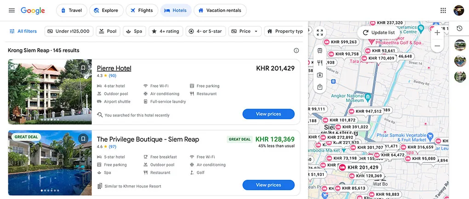The image size is (469, 199).
Task: Zoom in on the map
Action: [437, 33]
